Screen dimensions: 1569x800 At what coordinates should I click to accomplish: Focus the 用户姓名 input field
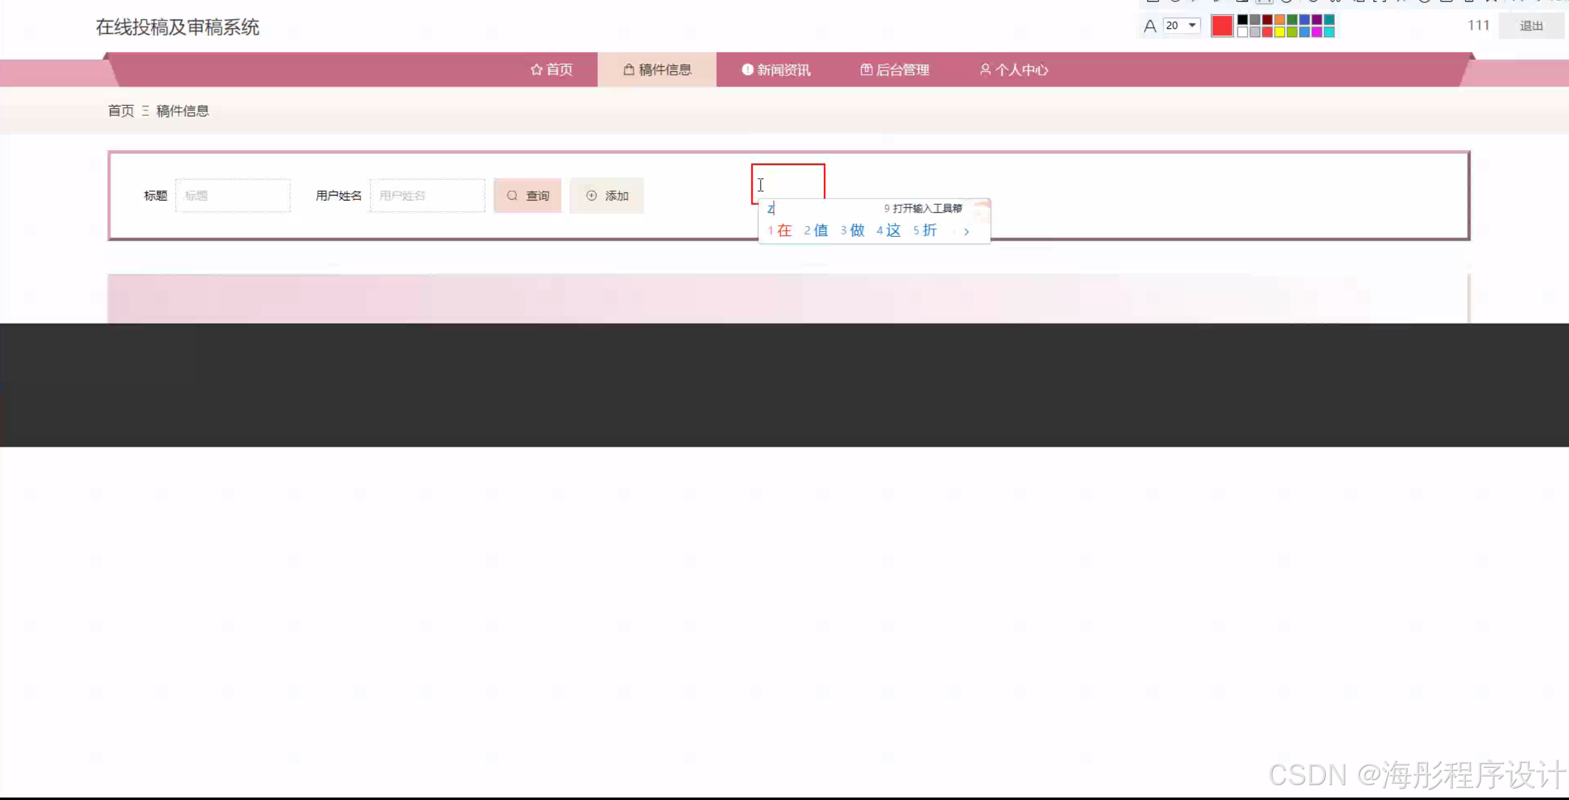pyautogui.click(x=427, y=196)
